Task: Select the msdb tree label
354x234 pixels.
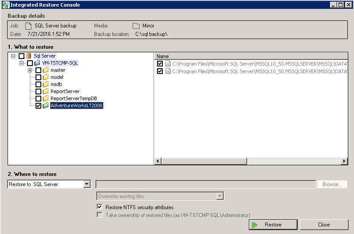Action: click(x=56, y=84)
